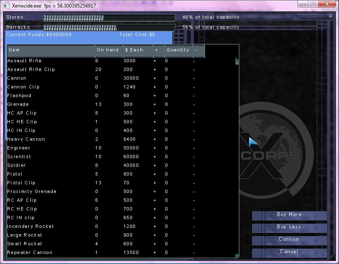Cancel the purchase screen
The height and width of the screenshot is (264, 339).
click(x=289, y=252)
